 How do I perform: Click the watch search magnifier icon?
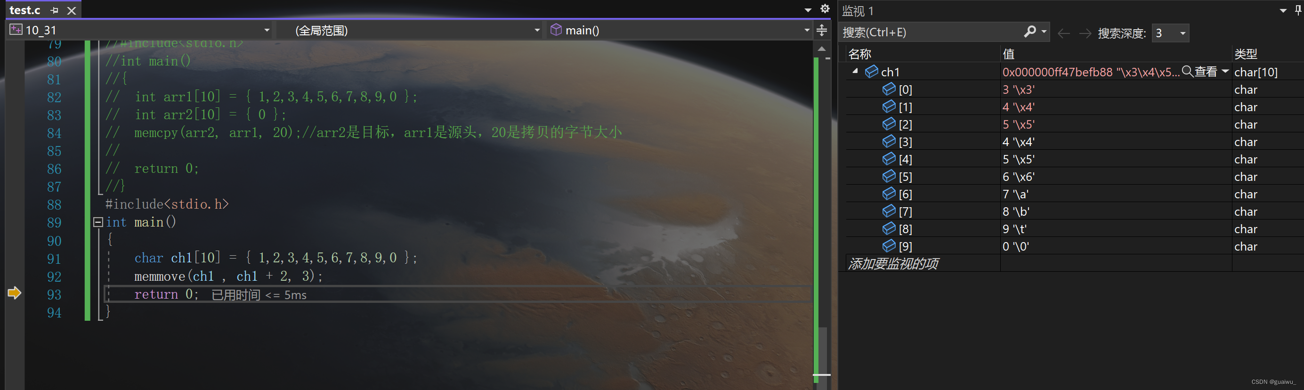point(1029,32)
